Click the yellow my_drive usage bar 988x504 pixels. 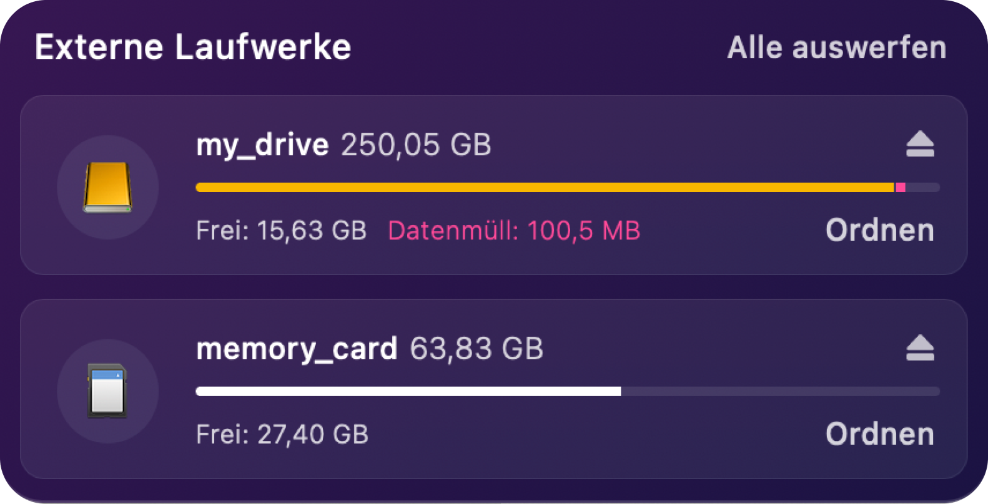pos(545,187)
